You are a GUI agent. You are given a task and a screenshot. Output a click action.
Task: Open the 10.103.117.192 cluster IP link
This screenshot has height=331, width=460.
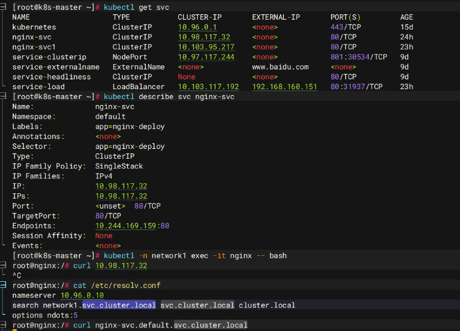(208, 87)
